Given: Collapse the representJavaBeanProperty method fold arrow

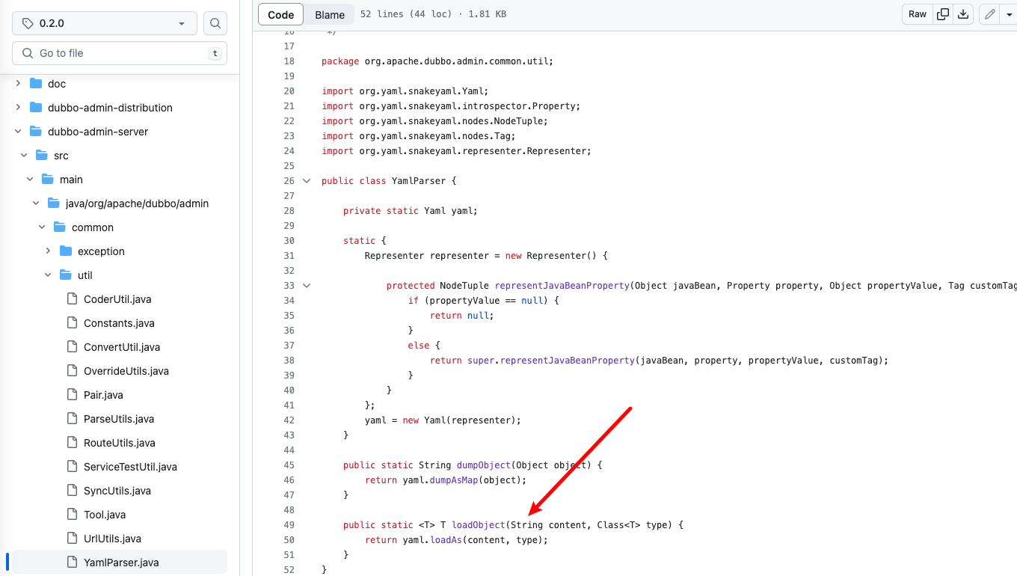Looking at the screenshot, I should coord(307,286).
